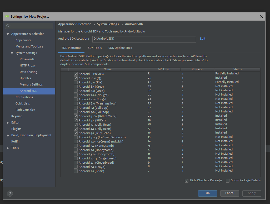
Task: Select the Android 4.0.3 (IceCreamSandwich) row
Action: [x=160, y=137]
